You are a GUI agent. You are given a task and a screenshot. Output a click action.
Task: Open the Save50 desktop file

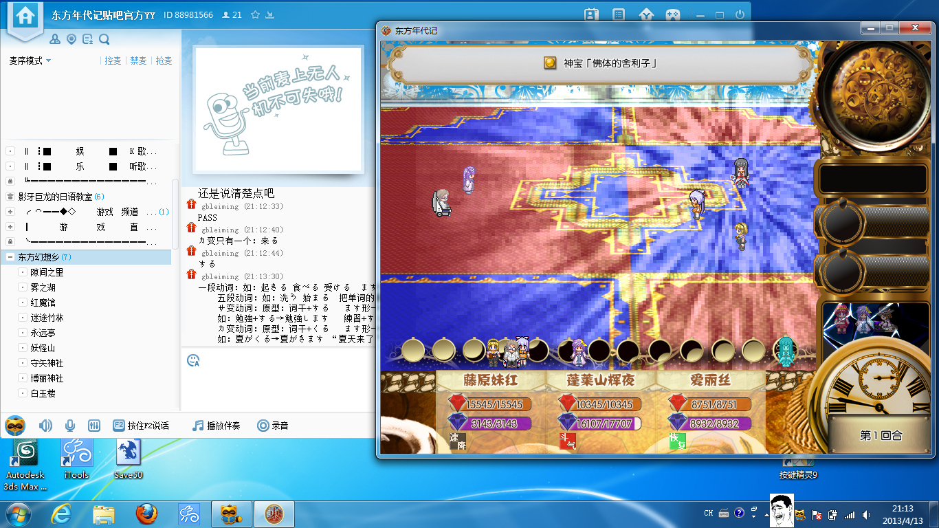pos(128,459)
